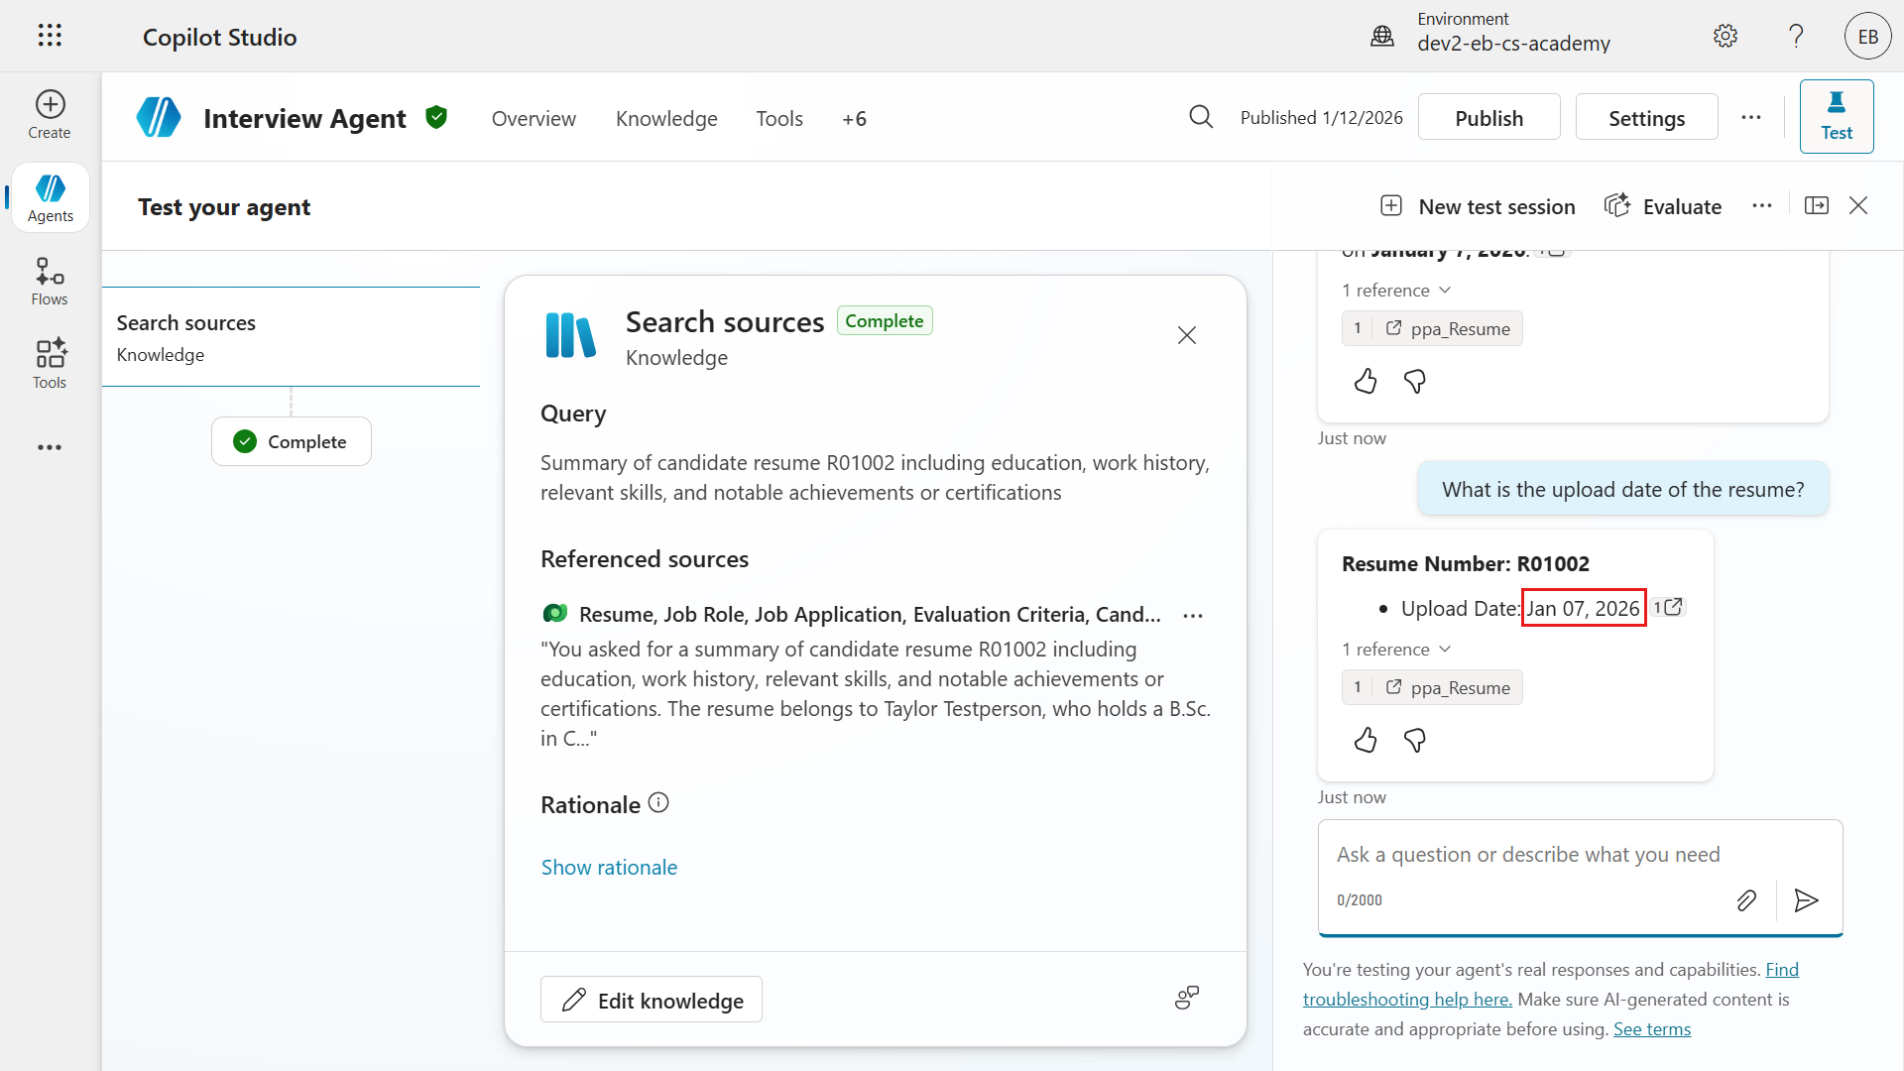The width and height of the screenshot is (1904, 1071).
Task: Open referenced source more options ellipsis
Action: click(x=1193, y=616)
